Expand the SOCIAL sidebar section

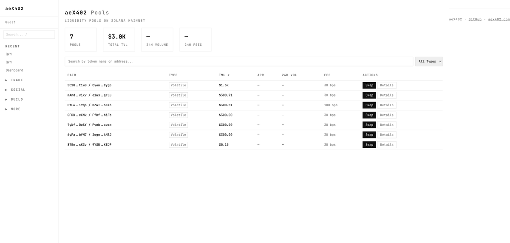(15, 90)
